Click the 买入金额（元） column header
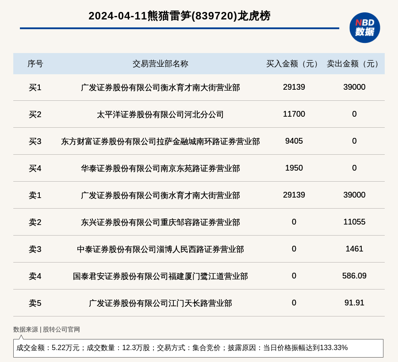 pos(294,64)
